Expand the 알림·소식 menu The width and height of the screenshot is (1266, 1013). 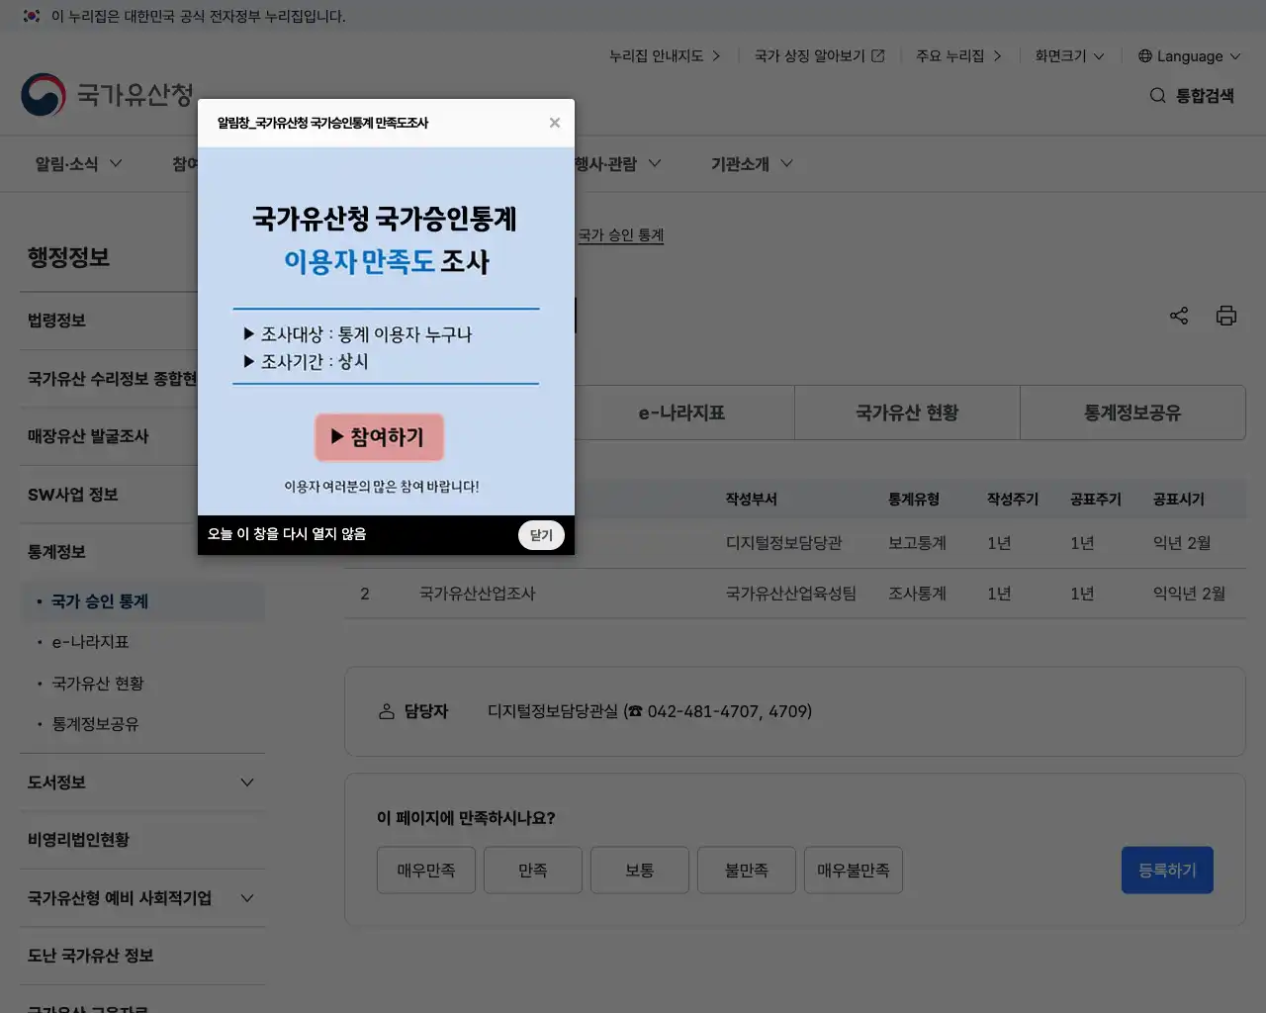coord(79,164)
